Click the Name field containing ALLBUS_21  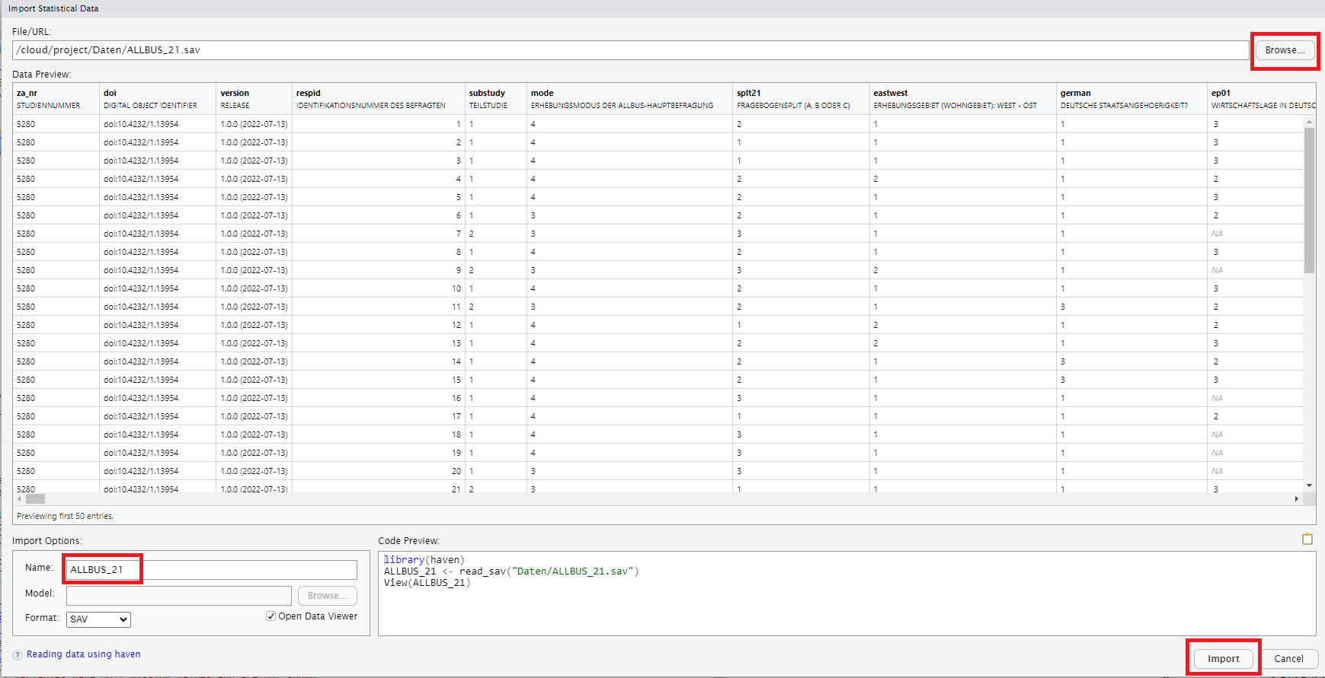pos(211,570)
